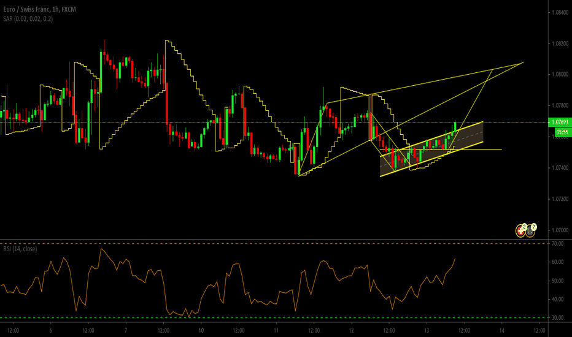
Task: Select the shaded yellow parallel channel drawing
Action: click(431, 149)
